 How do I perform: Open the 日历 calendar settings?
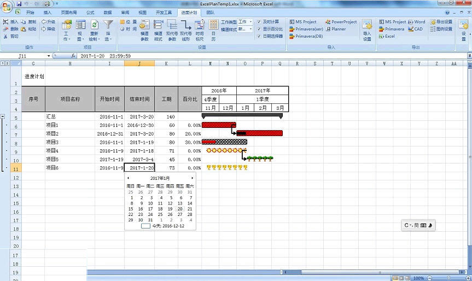tap(213, 31)
